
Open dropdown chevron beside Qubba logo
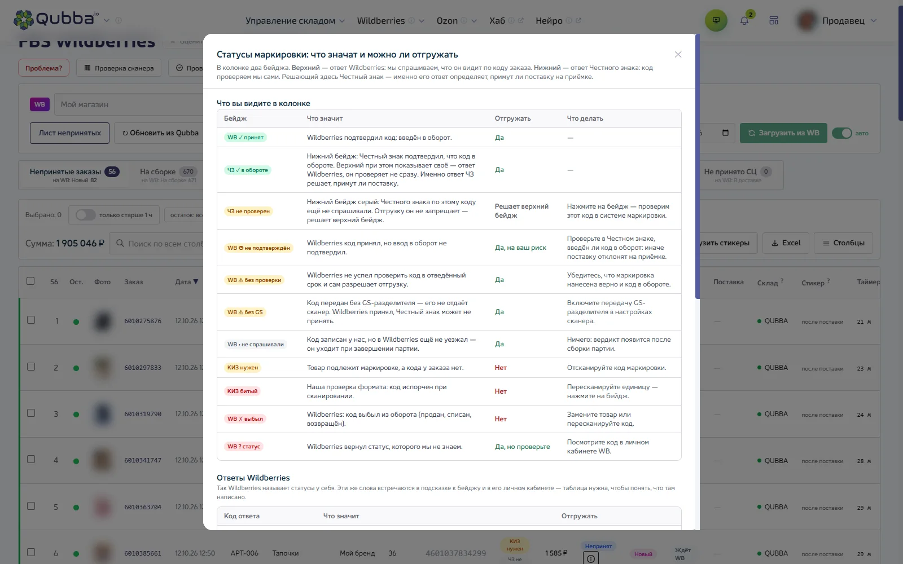coord(107,20)
